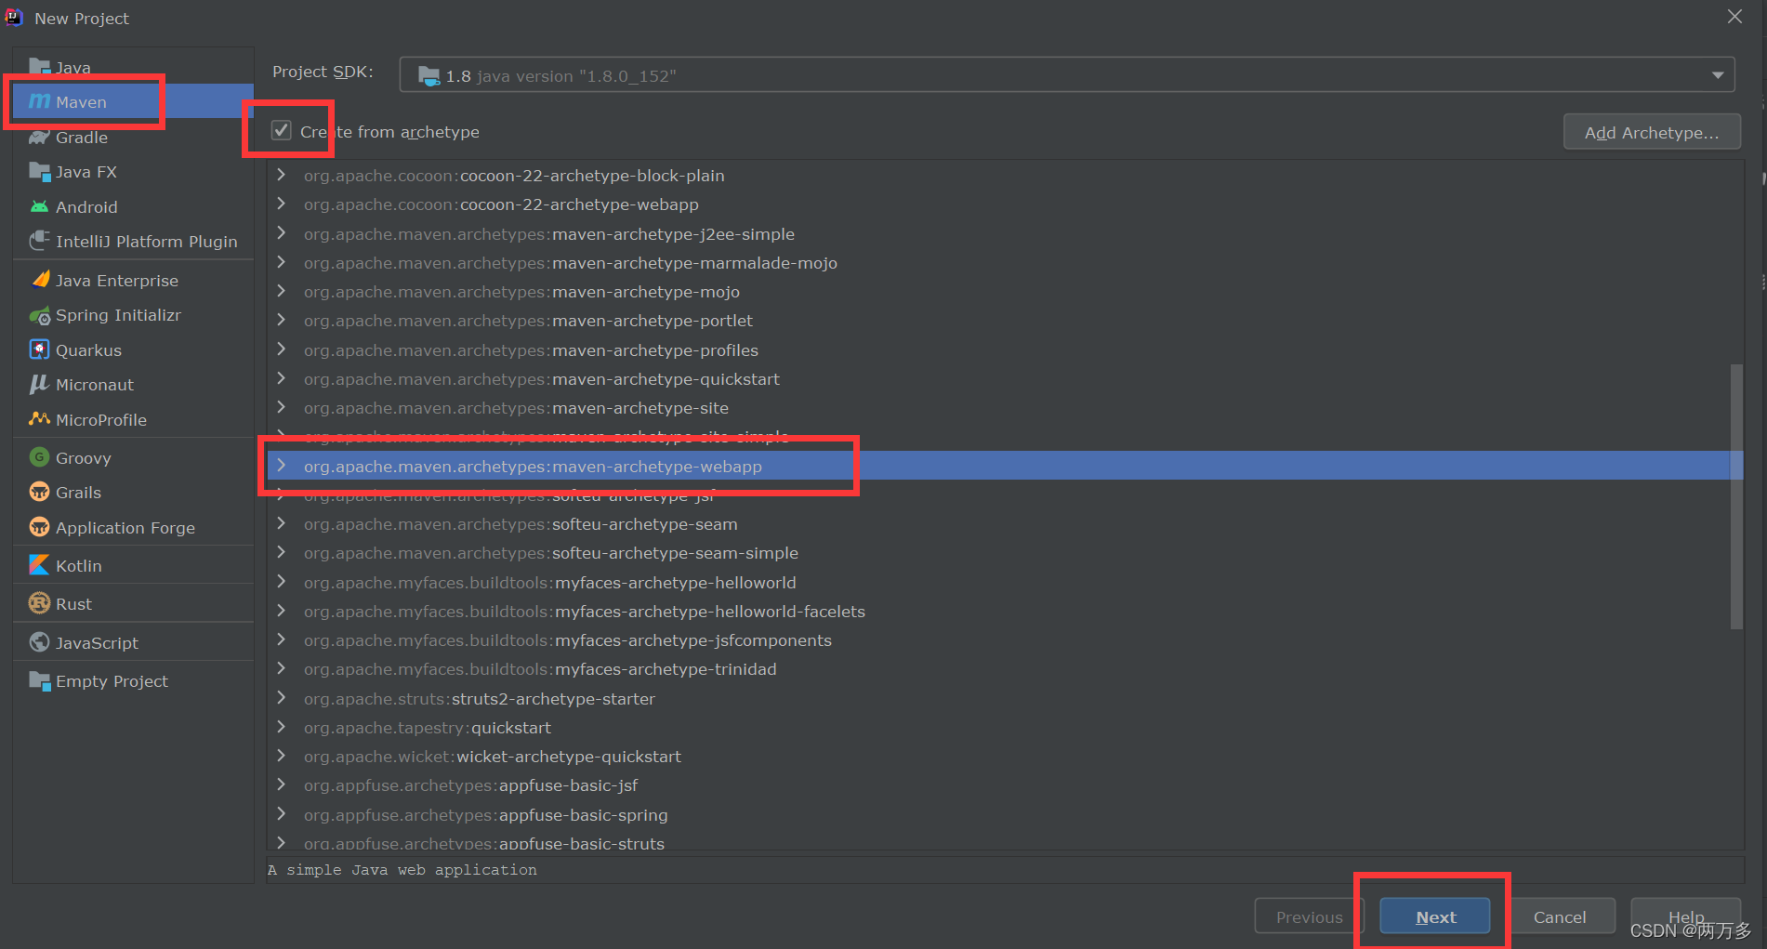Expand maven-archetype-j2ee-simple chevron
Image resolution: width=1767 pixels, height=949 pixels.
tap(281, 233)
